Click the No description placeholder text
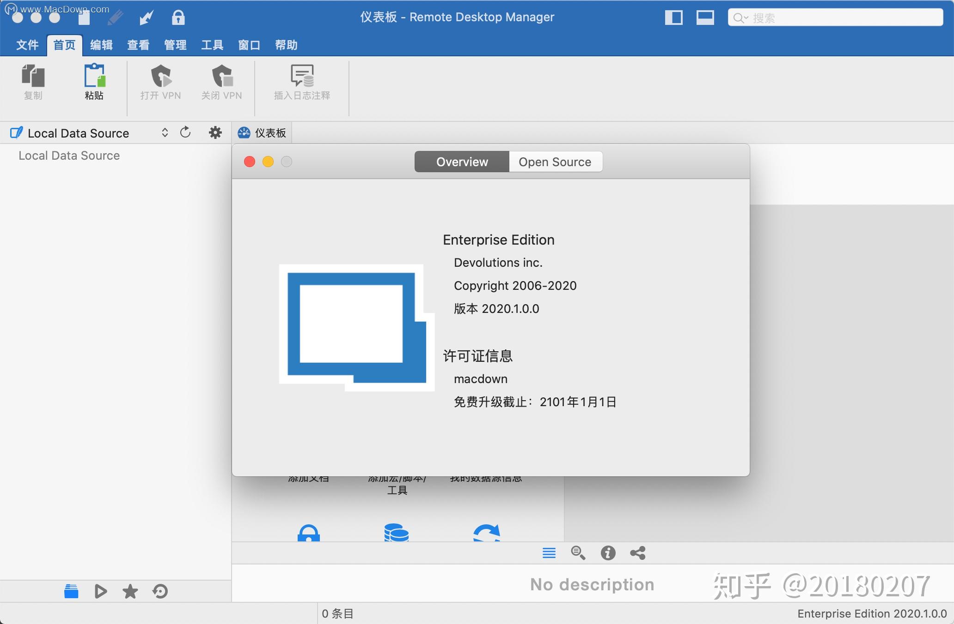This screenshot has height=624, width=954. tap(592, 584)
